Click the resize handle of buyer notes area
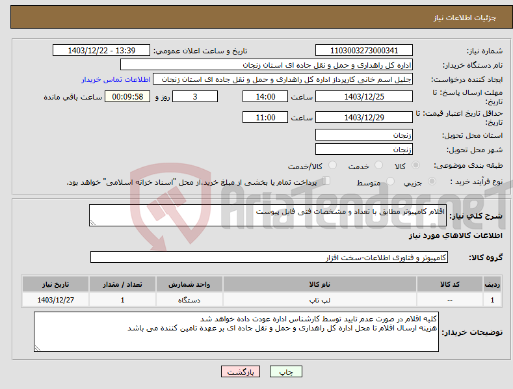 [x=38, y=348]
